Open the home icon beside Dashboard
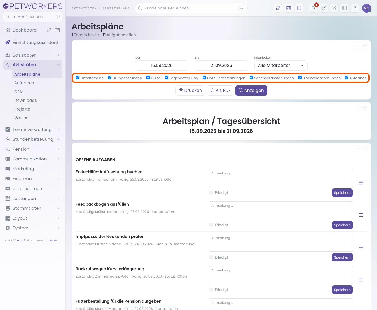Screen dimensions: 377x310 coord(49,30)
